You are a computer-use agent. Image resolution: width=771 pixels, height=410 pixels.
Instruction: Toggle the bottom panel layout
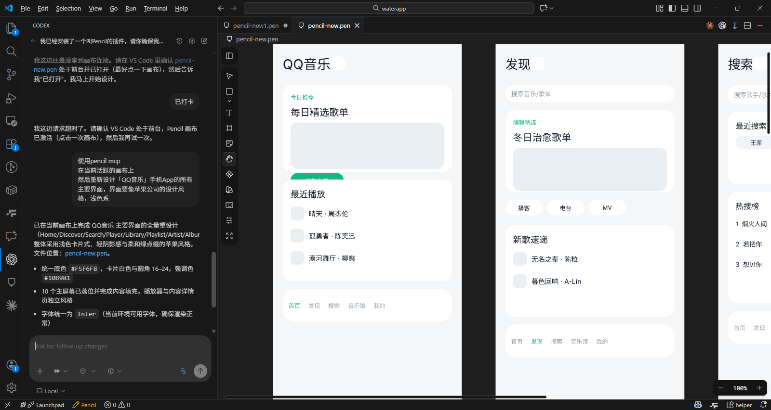pyautogui.click(x=685, y=8)
